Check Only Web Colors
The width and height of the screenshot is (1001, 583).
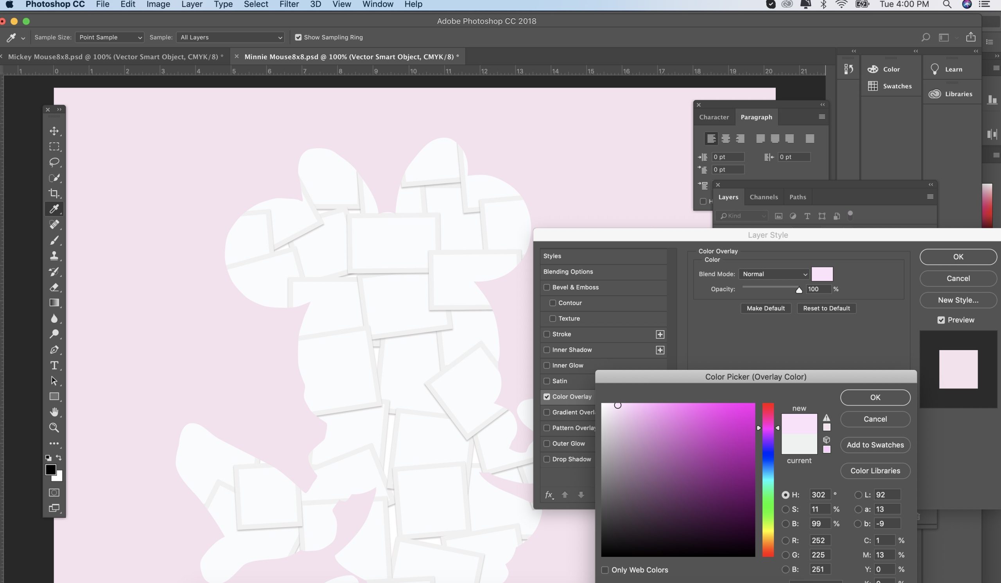pos(605,570)
